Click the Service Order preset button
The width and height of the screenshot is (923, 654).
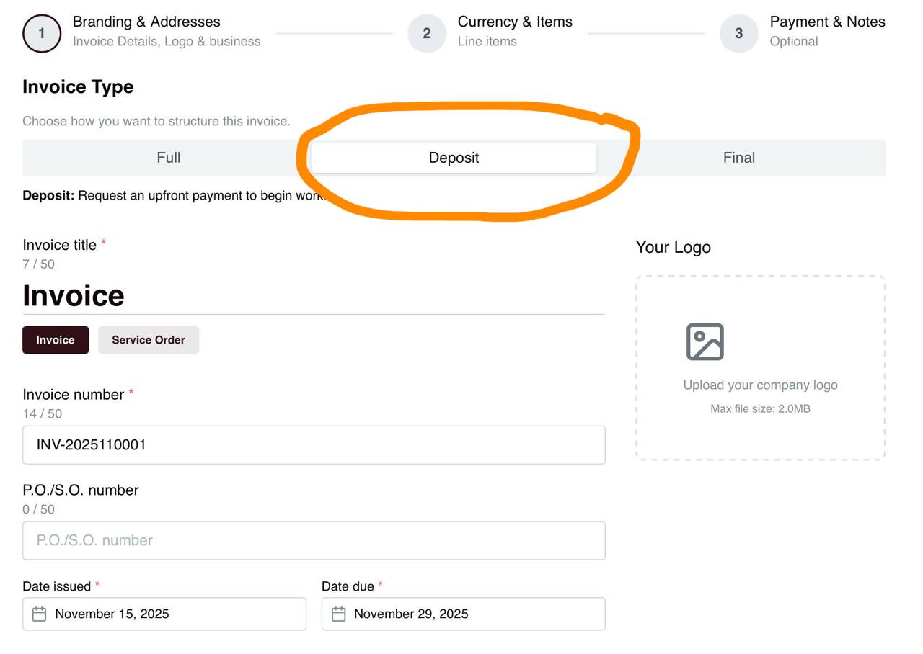149,340
